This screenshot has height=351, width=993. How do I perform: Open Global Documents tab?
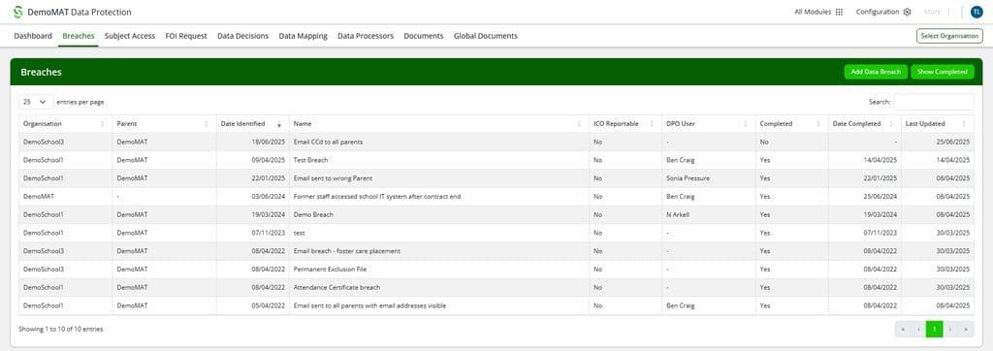pos(486,36)
